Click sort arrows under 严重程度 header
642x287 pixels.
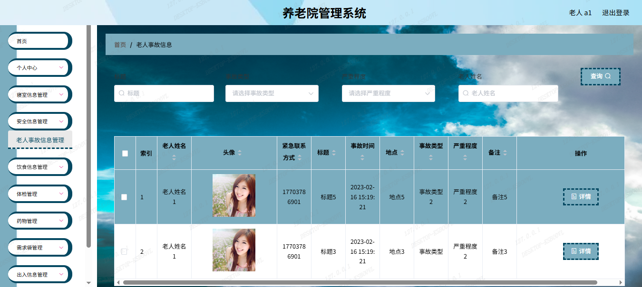(x=465, y=157)
